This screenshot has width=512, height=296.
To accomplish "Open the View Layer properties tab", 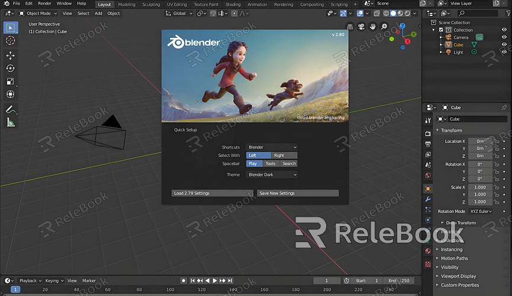I will [x=428, y=154].
